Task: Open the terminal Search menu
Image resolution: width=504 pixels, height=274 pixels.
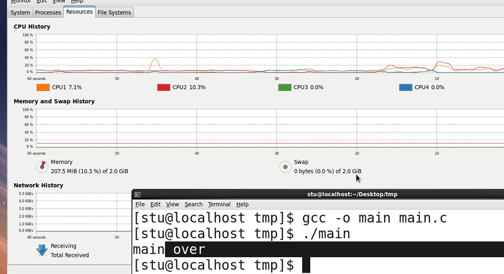Action: 194,204
